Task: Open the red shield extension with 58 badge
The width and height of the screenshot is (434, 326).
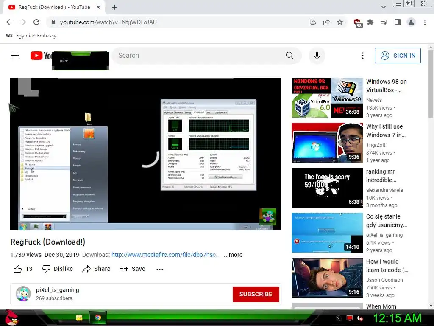Action: tap(358, 23)
